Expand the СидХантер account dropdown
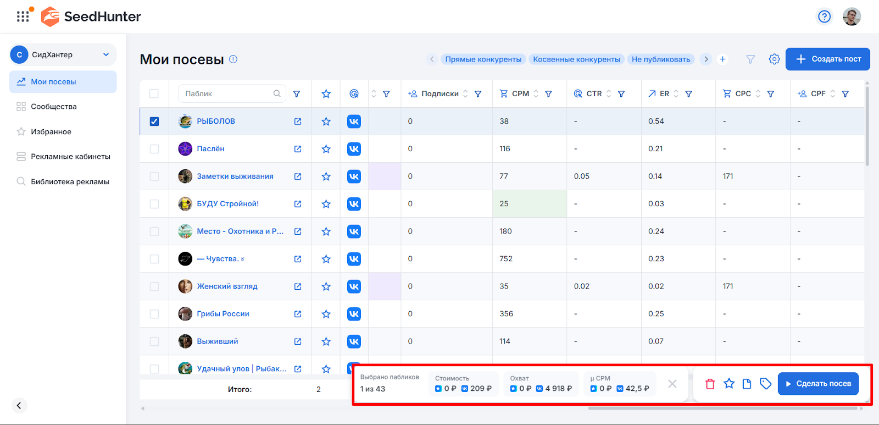This screenshot has width=879, height=425. tap(106, 54)
